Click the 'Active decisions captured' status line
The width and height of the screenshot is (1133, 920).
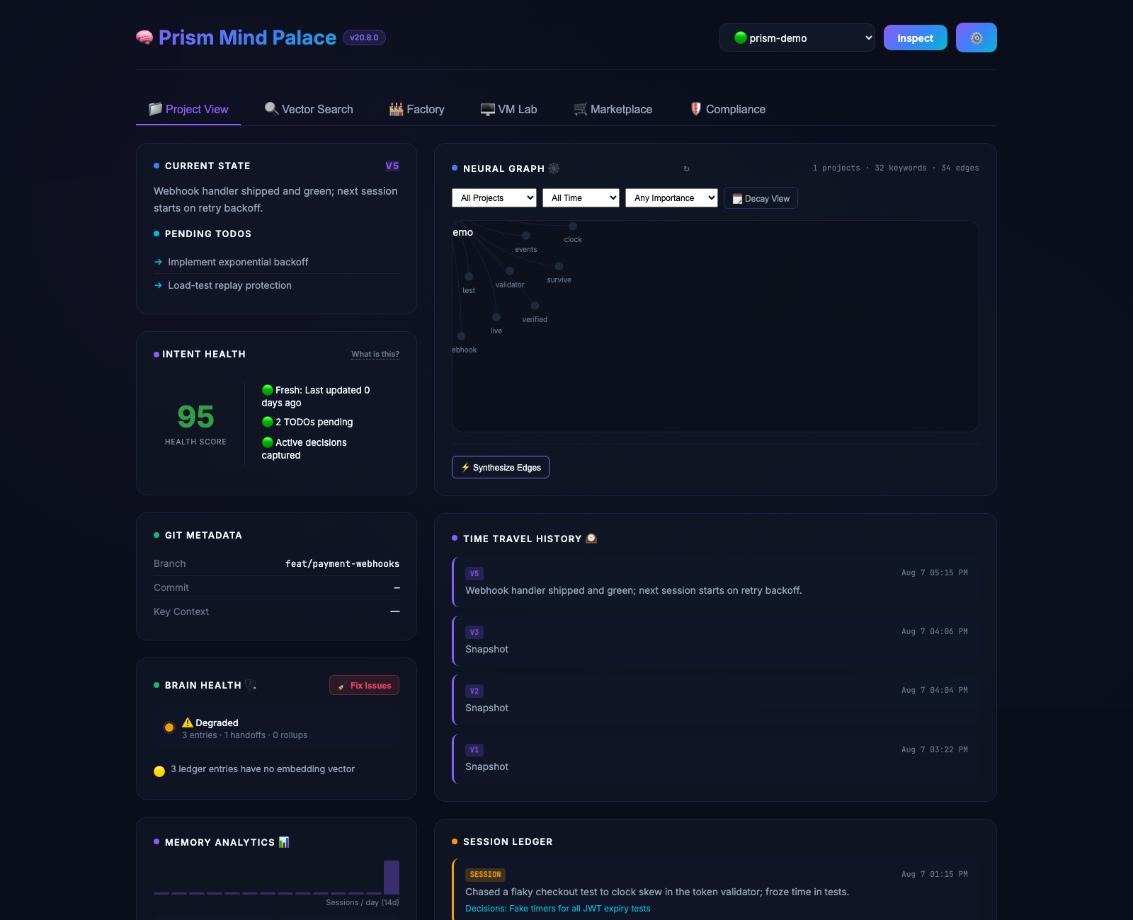pos(304,449)
